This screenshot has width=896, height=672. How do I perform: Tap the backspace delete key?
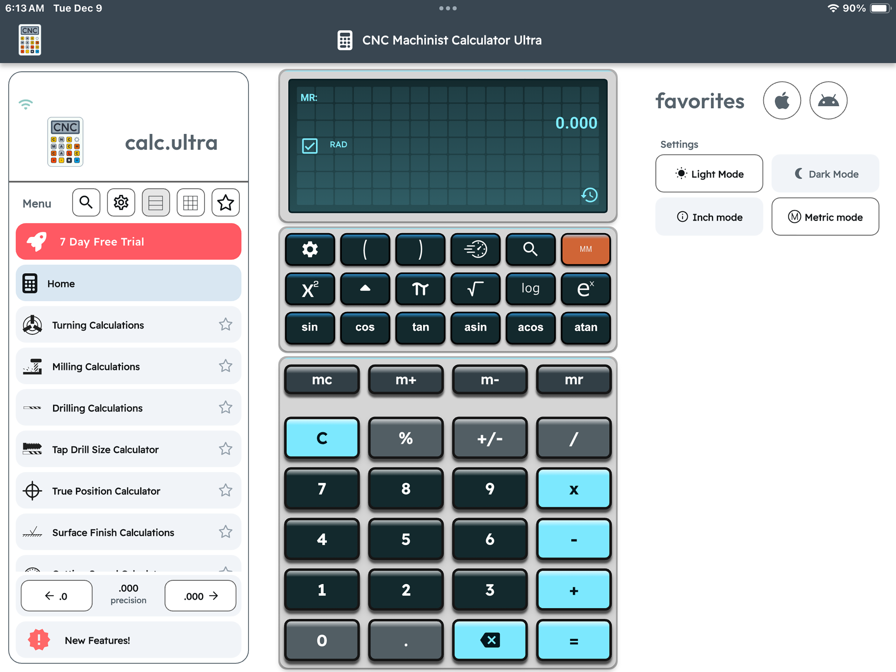click(490, 640)
